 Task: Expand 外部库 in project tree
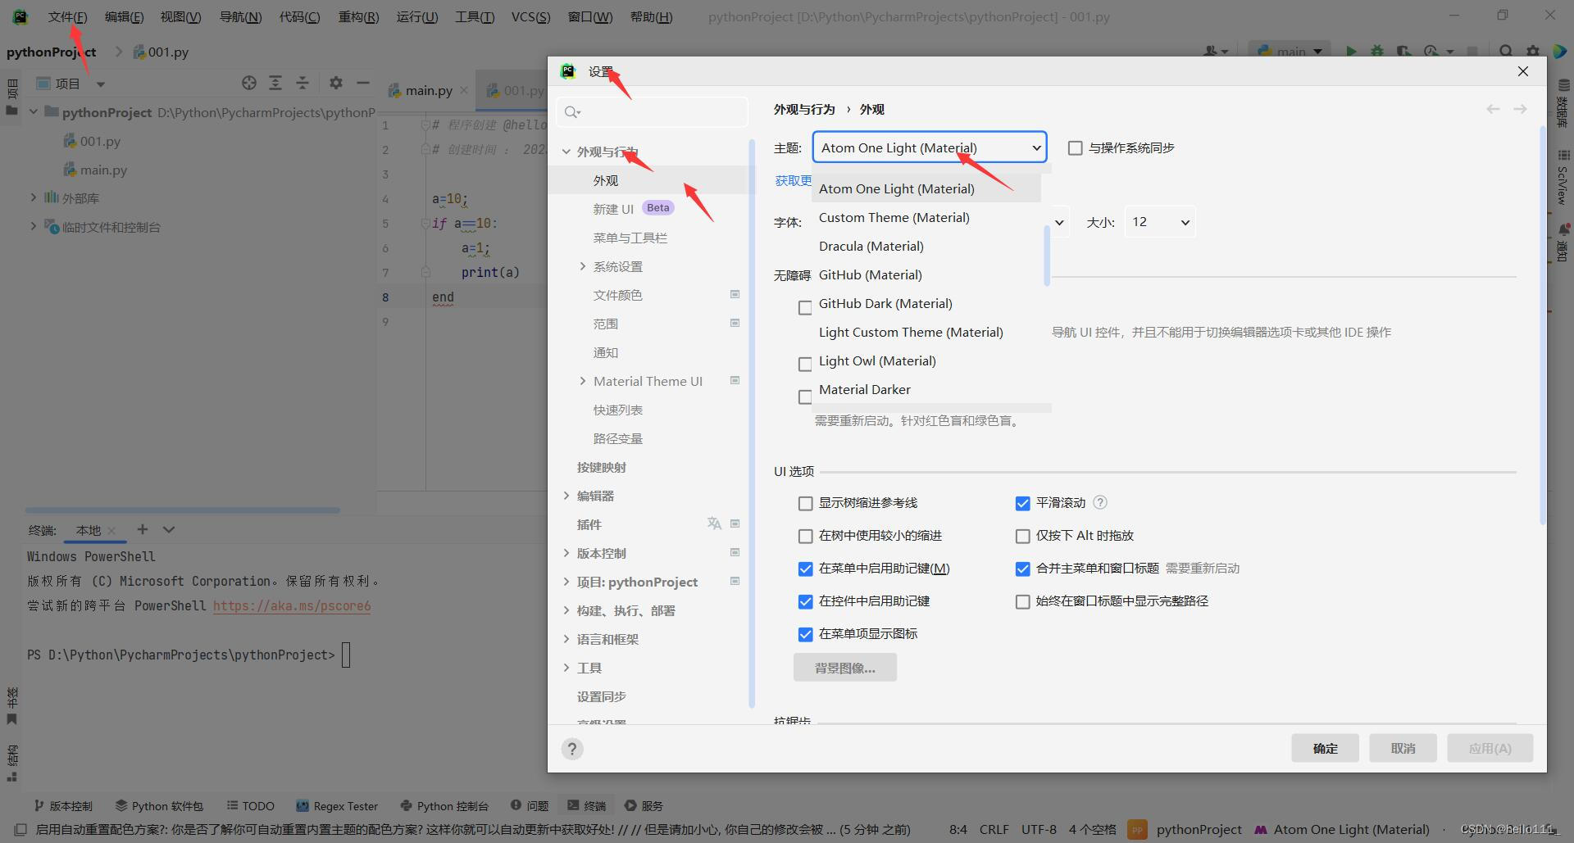point(33,197)
